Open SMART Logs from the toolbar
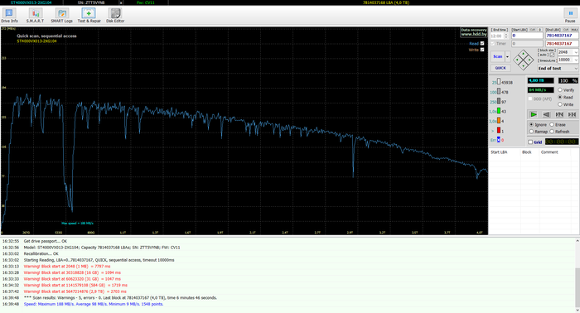This screenshot has height=313, width=580. (x=62, y=16)
